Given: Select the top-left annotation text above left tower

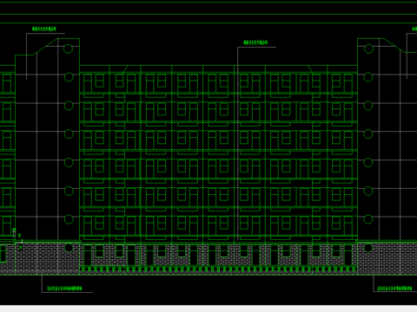Looking at the screenshot, I should click(44, 29).
